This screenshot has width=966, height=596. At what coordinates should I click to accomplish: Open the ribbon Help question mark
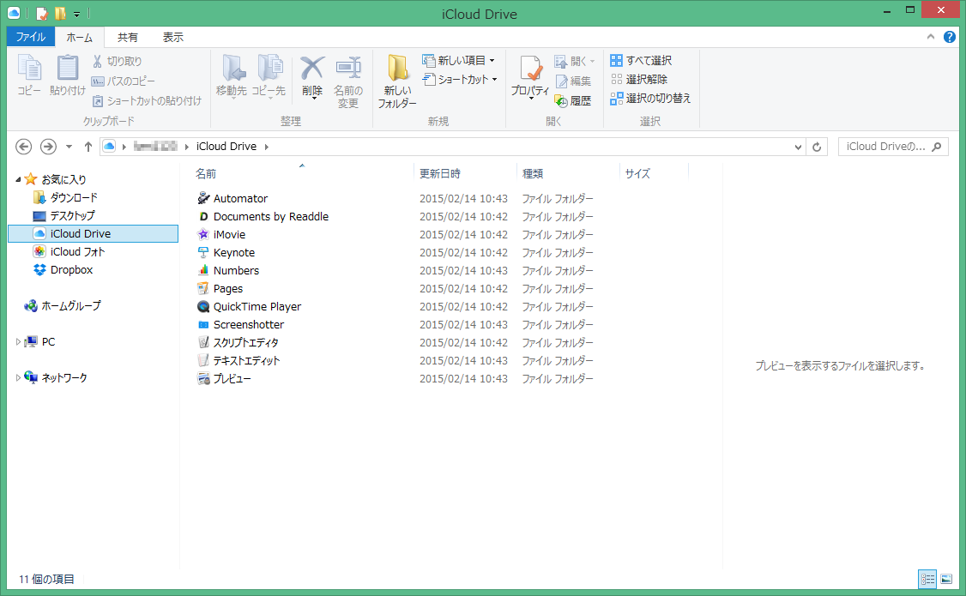(x=950, y=37)
